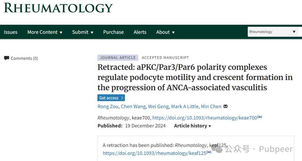Open the About dropdown menu
This screenshot has height=161, width=302.
pos(166,32)
